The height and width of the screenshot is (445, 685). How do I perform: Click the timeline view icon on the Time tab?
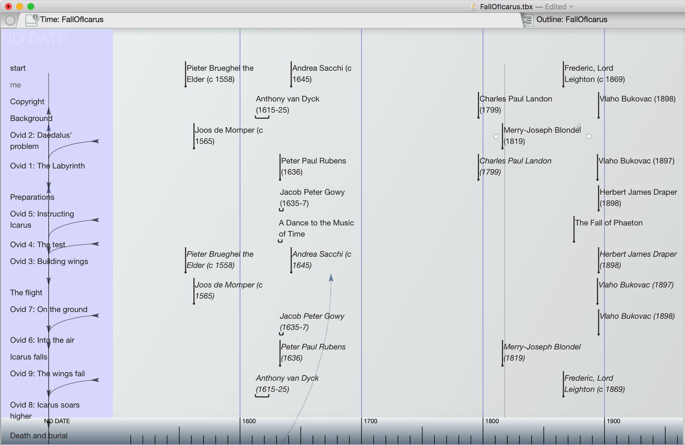point(31,20)
